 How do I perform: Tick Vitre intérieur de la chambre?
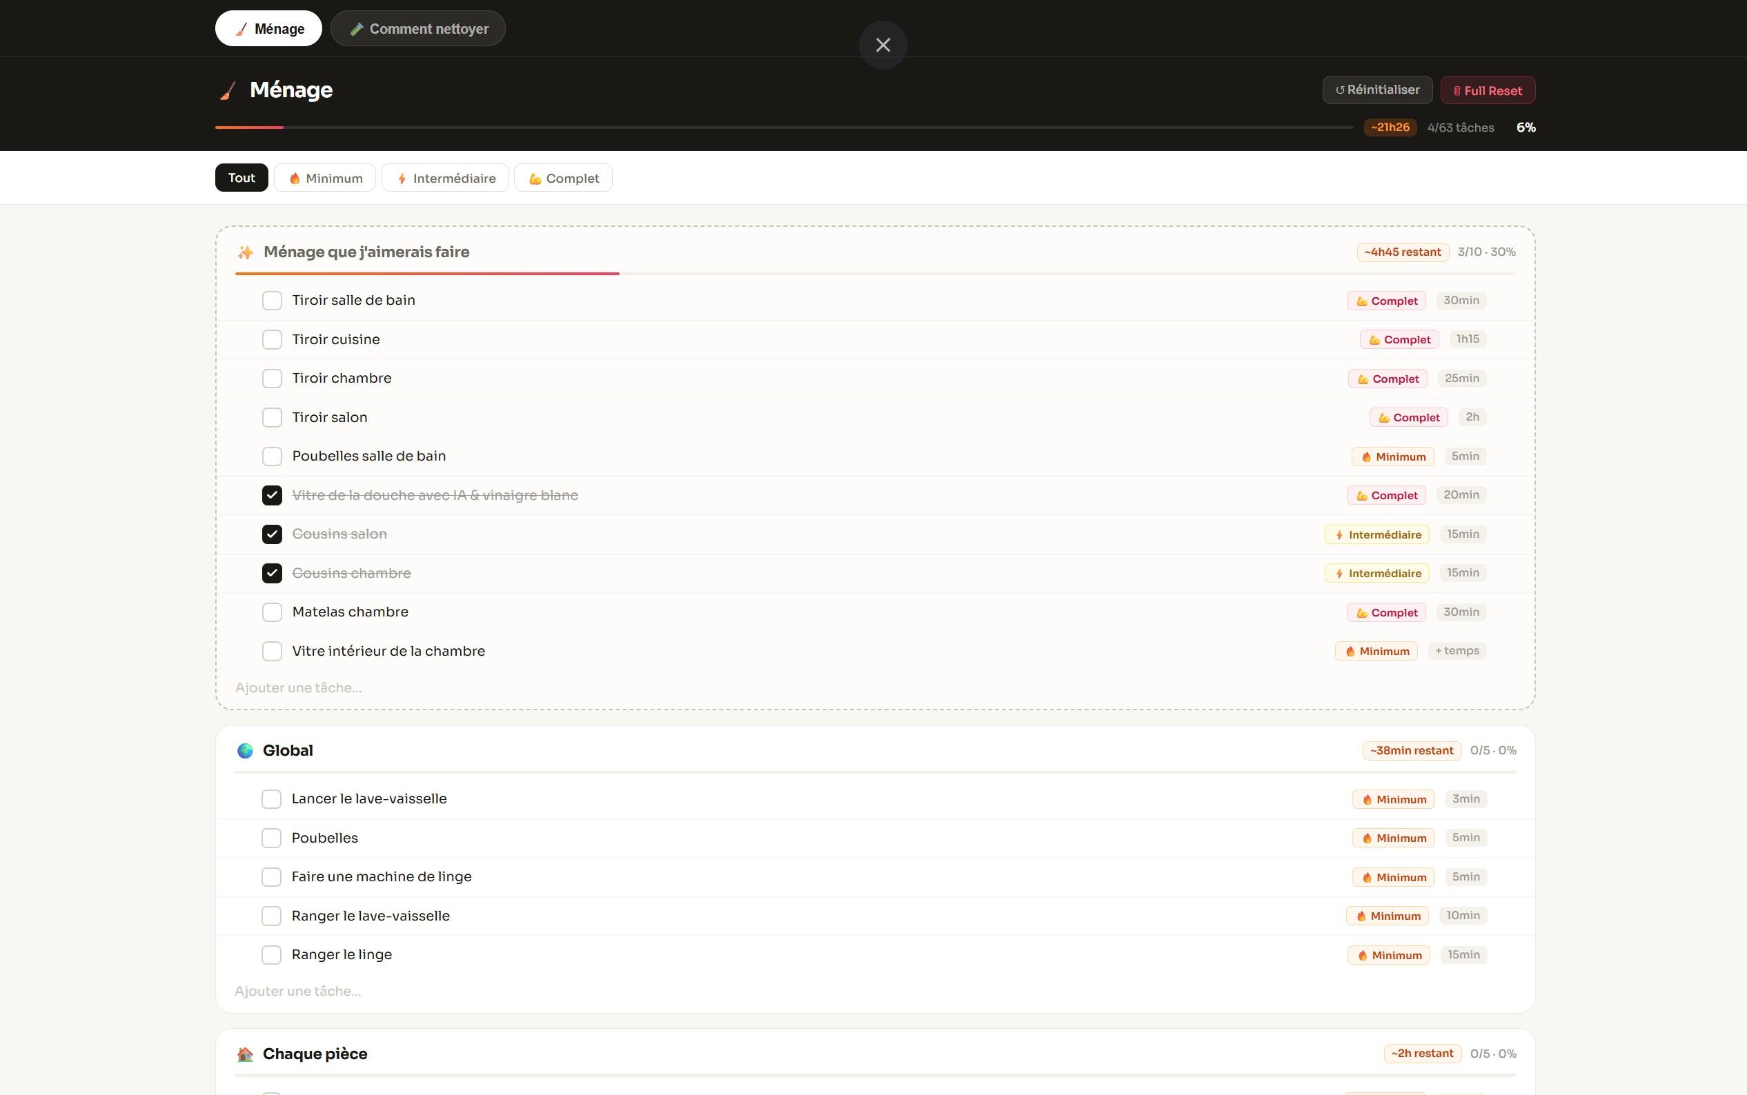point(272,651)
